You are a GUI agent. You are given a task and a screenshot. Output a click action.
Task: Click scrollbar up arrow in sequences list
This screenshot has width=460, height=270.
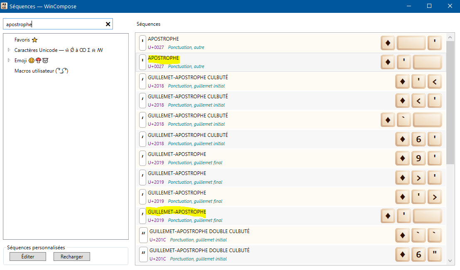pos(450,37)
